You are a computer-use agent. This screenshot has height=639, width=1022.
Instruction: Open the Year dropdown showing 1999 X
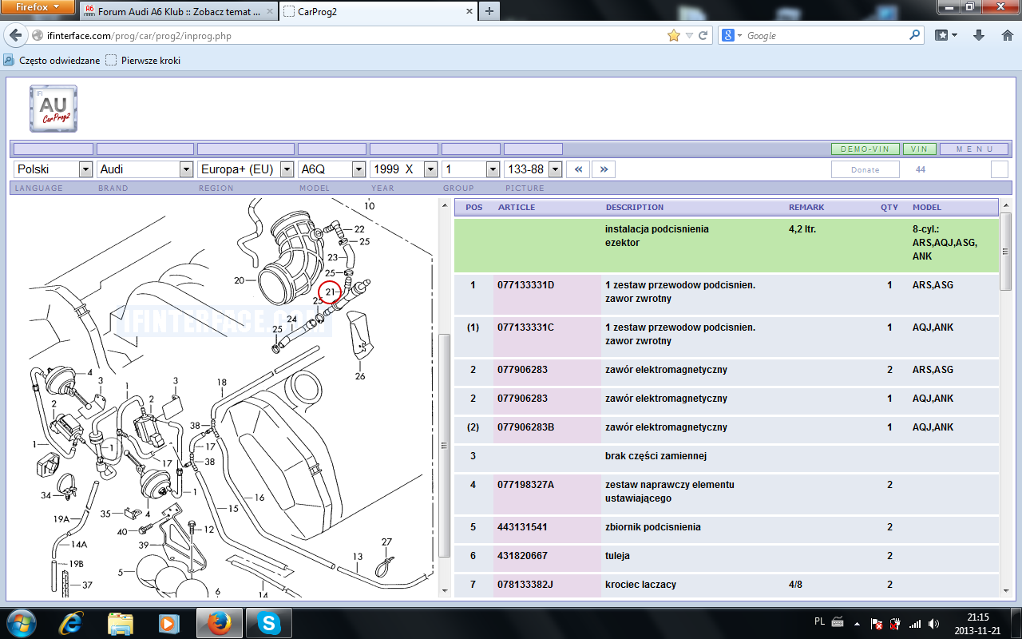(x=404, y=169)
